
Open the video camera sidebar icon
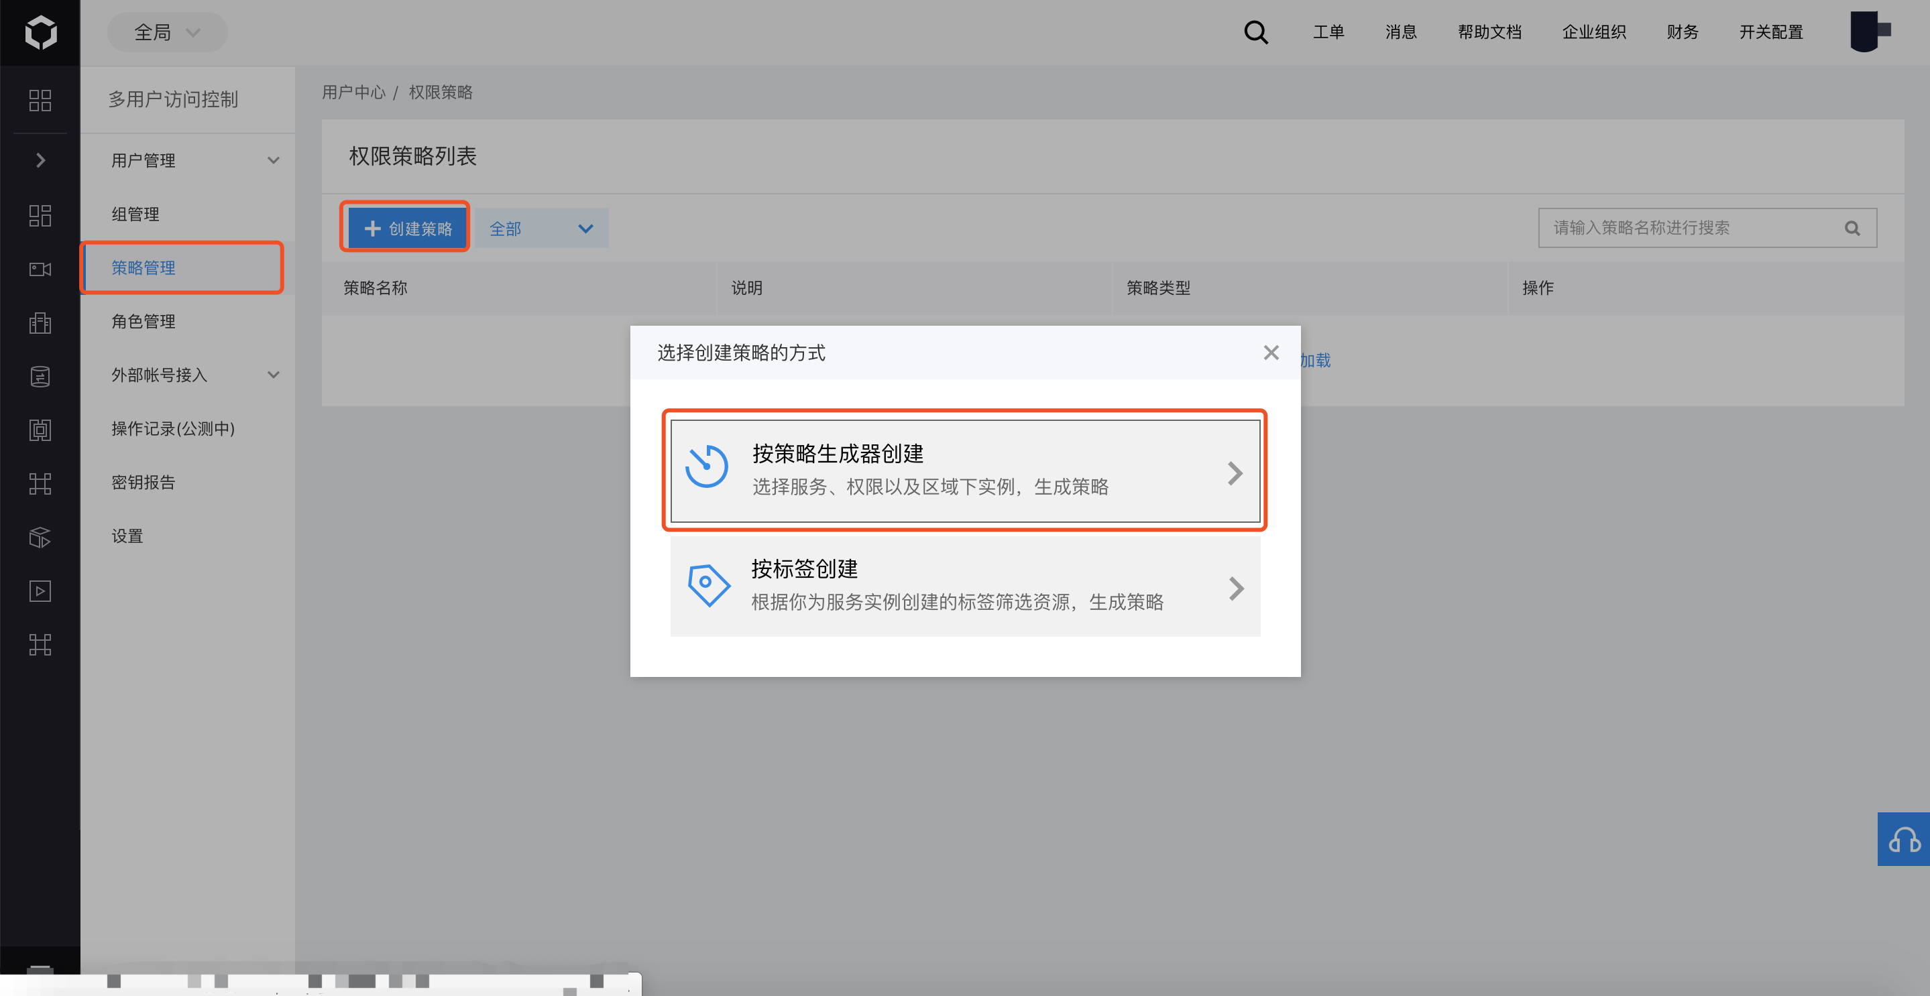[40, 269]
